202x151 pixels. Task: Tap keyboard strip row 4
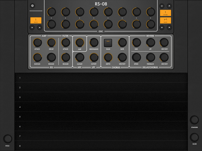tap(101, 107)
